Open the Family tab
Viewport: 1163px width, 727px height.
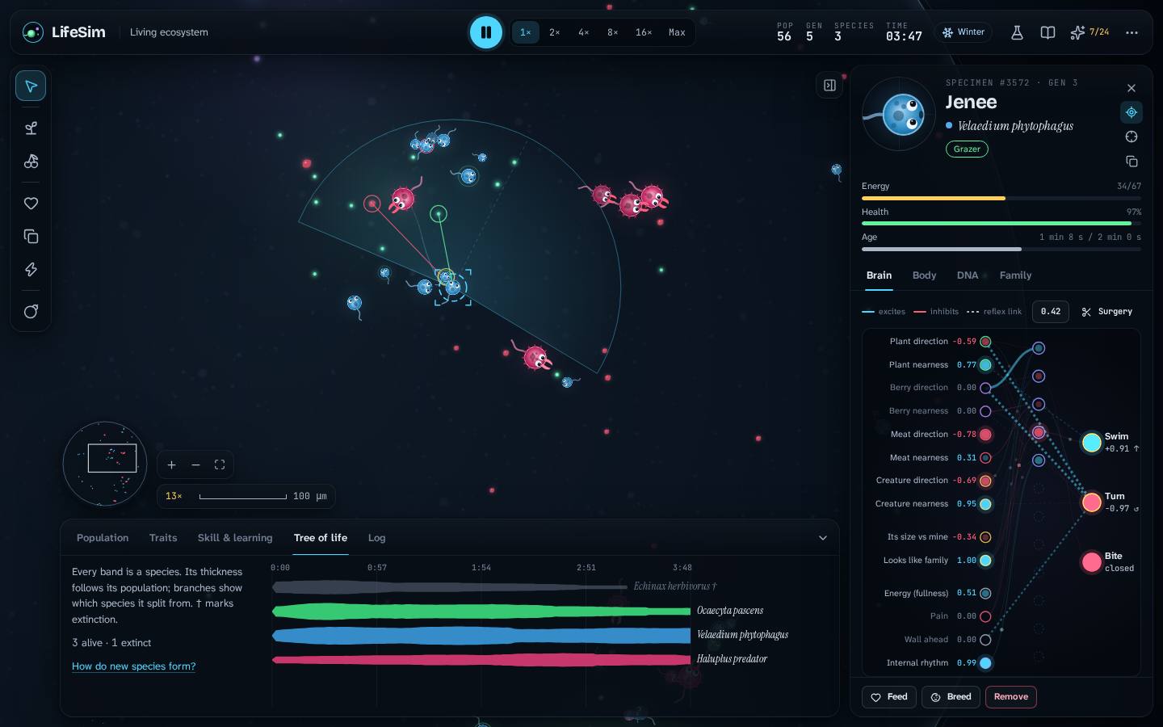1016,275
